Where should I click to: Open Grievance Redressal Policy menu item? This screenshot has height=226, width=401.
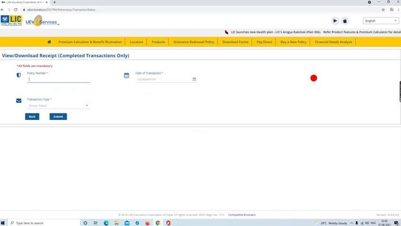pyautogui.click(x=194, y=42)
